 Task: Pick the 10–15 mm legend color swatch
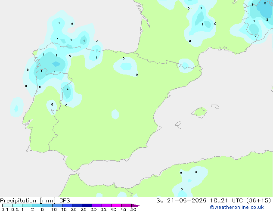click(x=57, y=205)
